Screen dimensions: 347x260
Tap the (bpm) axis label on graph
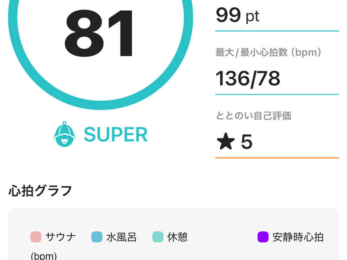pos(43,256)
